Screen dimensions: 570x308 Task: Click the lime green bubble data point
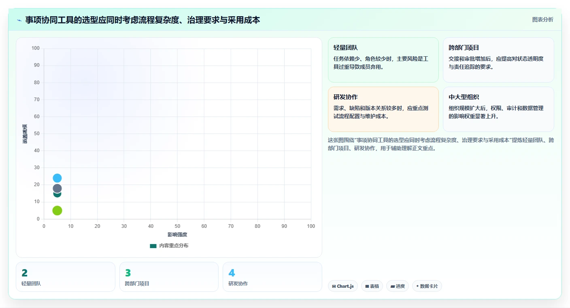coord(57,210)
